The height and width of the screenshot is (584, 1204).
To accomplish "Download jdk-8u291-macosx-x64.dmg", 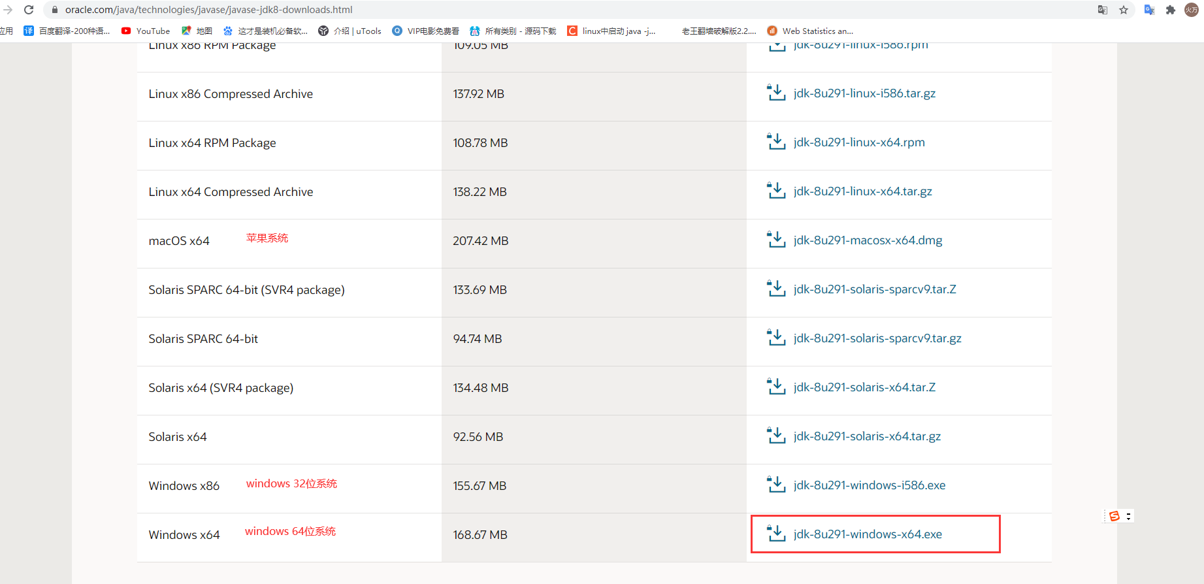I will pyautogui.click(x=868, y=240).
